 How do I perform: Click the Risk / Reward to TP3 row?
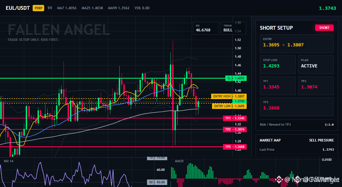click(x=297, y=124)
